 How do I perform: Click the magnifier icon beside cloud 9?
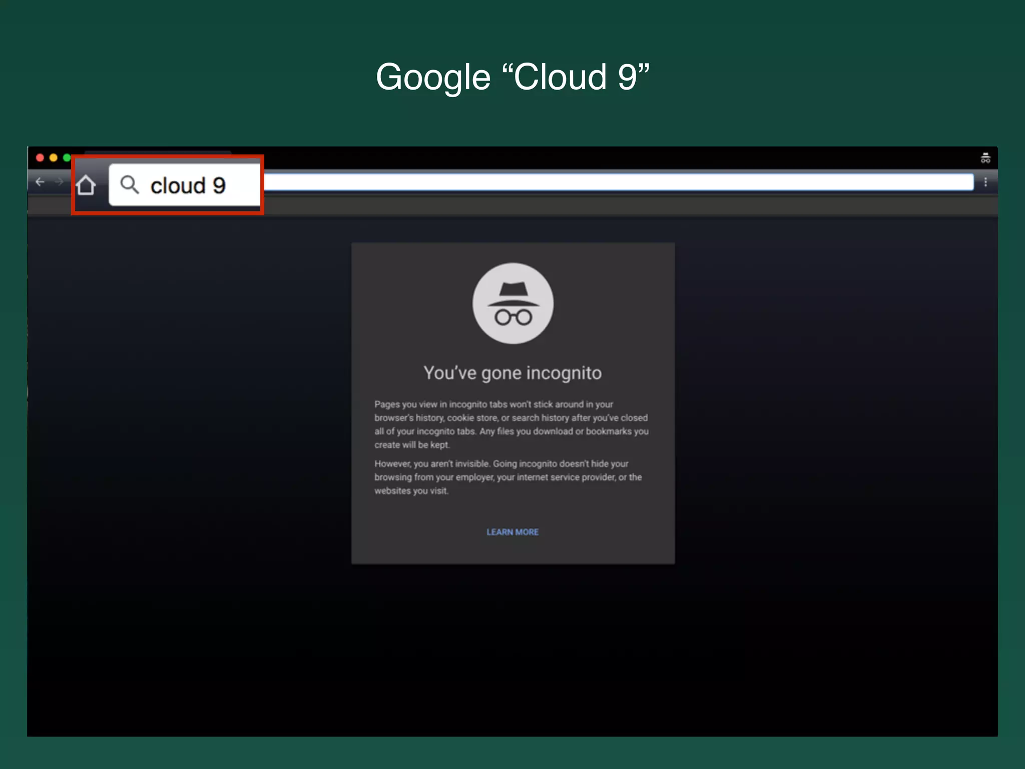pyautogui.click(x=130, y=185)
